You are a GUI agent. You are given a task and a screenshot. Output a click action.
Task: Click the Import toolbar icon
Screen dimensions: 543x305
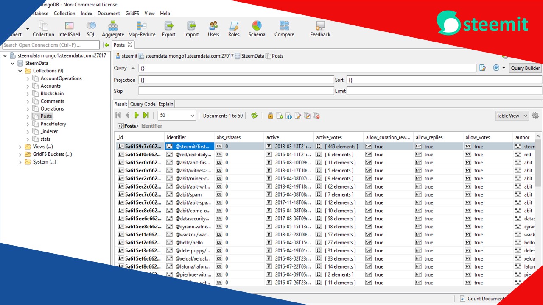tap(191, 29)
